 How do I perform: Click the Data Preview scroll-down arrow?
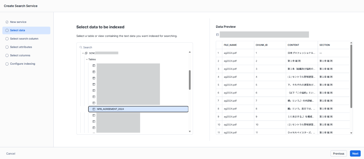[x=351, y=133]
